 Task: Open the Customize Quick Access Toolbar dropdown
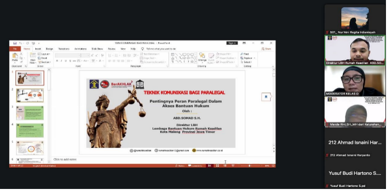(39, 43)
